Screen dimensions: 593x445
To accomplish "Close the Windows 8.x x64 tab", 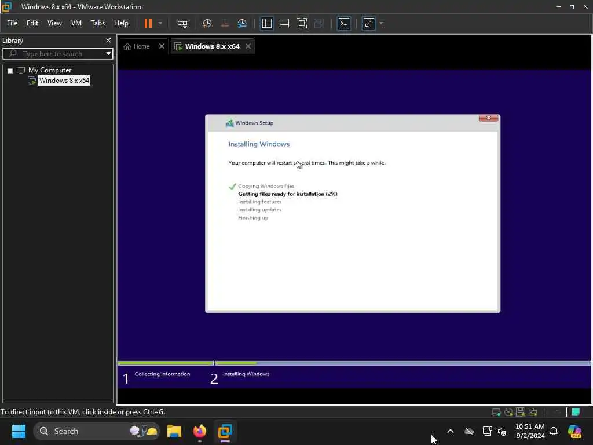I will [248, 46].
